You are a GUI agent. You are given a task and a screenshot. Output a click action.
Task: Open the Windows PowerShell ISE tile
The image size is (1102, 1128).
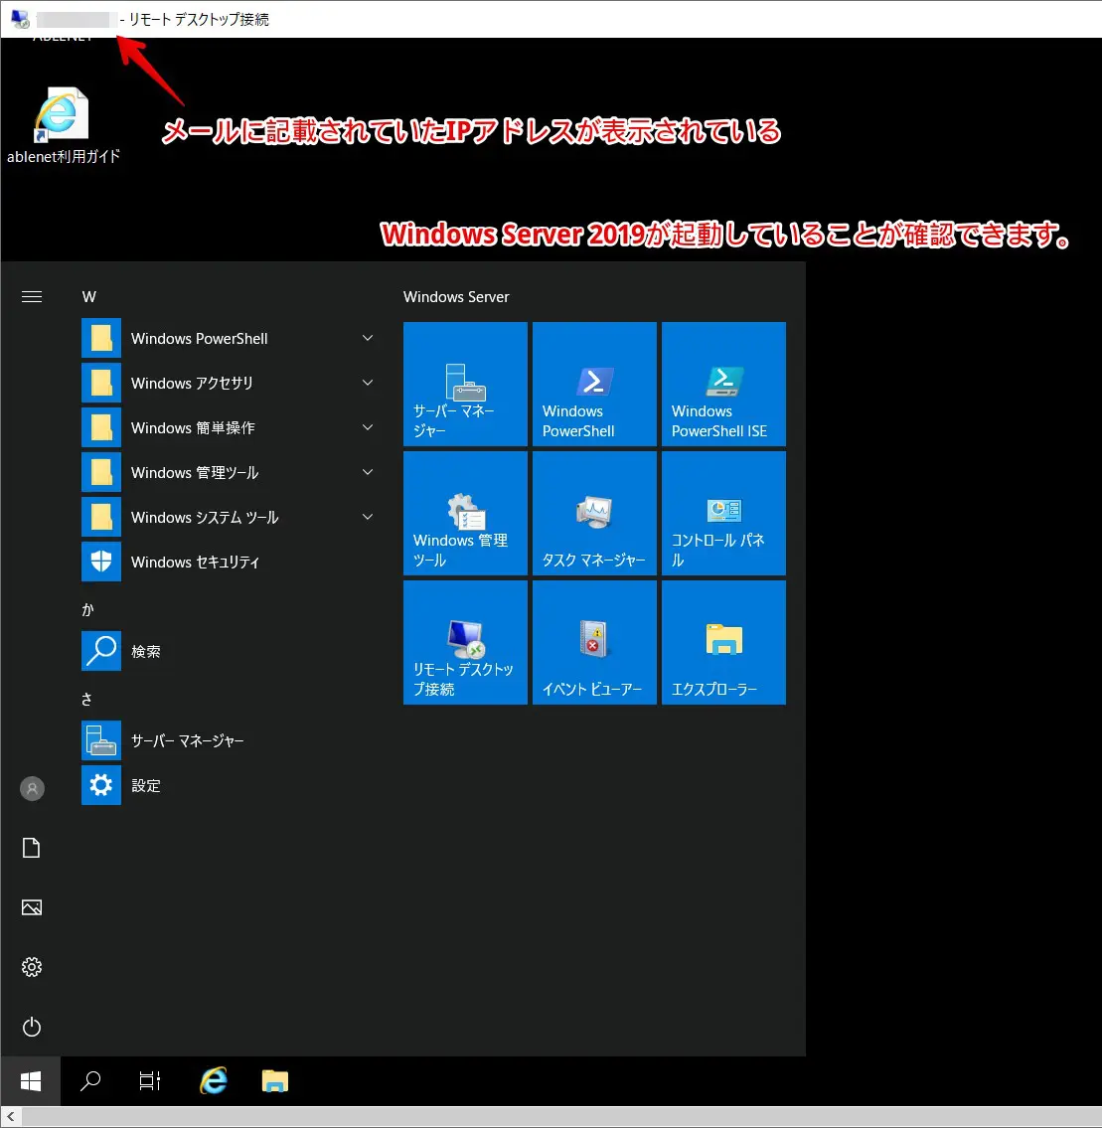tap(723, 384)
